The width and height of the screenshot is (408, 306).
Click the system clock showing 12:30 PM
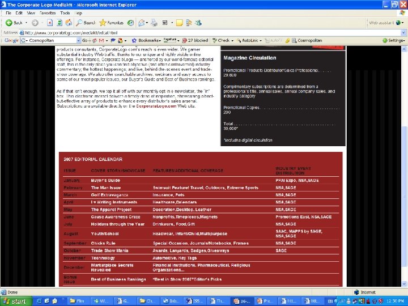click(x=395, y=301)
